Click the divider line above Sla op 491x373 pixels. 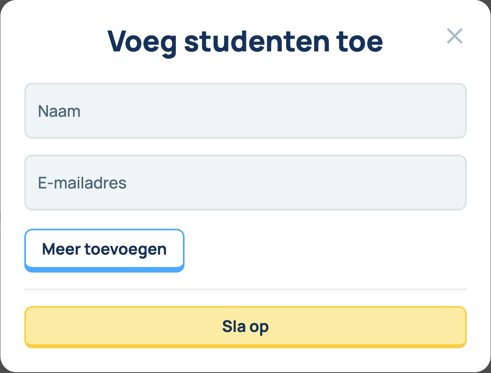(x=245, y=289)
